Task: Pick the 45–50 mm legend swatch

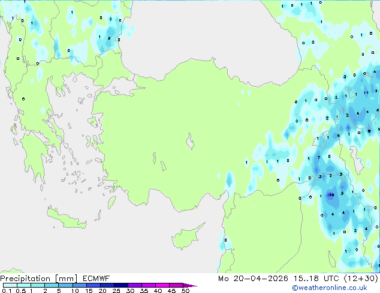Action: coord(176,285)
